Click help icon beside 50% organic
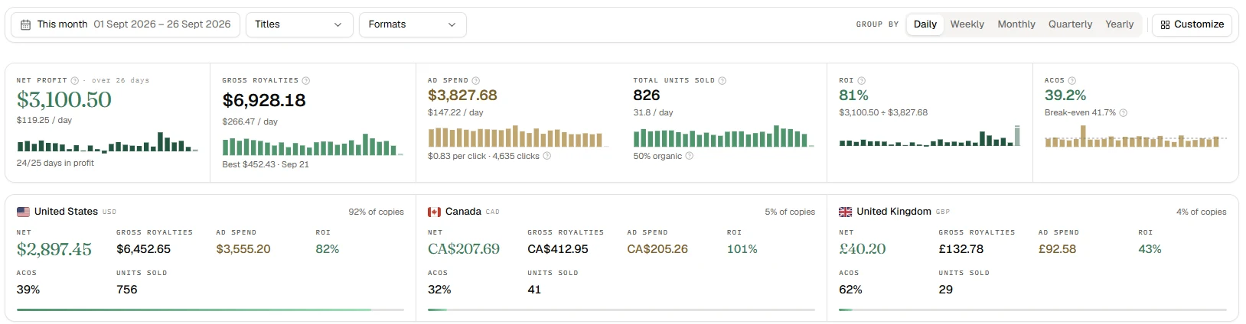The height and width of the screenshot is (324, 1246). [x=690, y=156]
